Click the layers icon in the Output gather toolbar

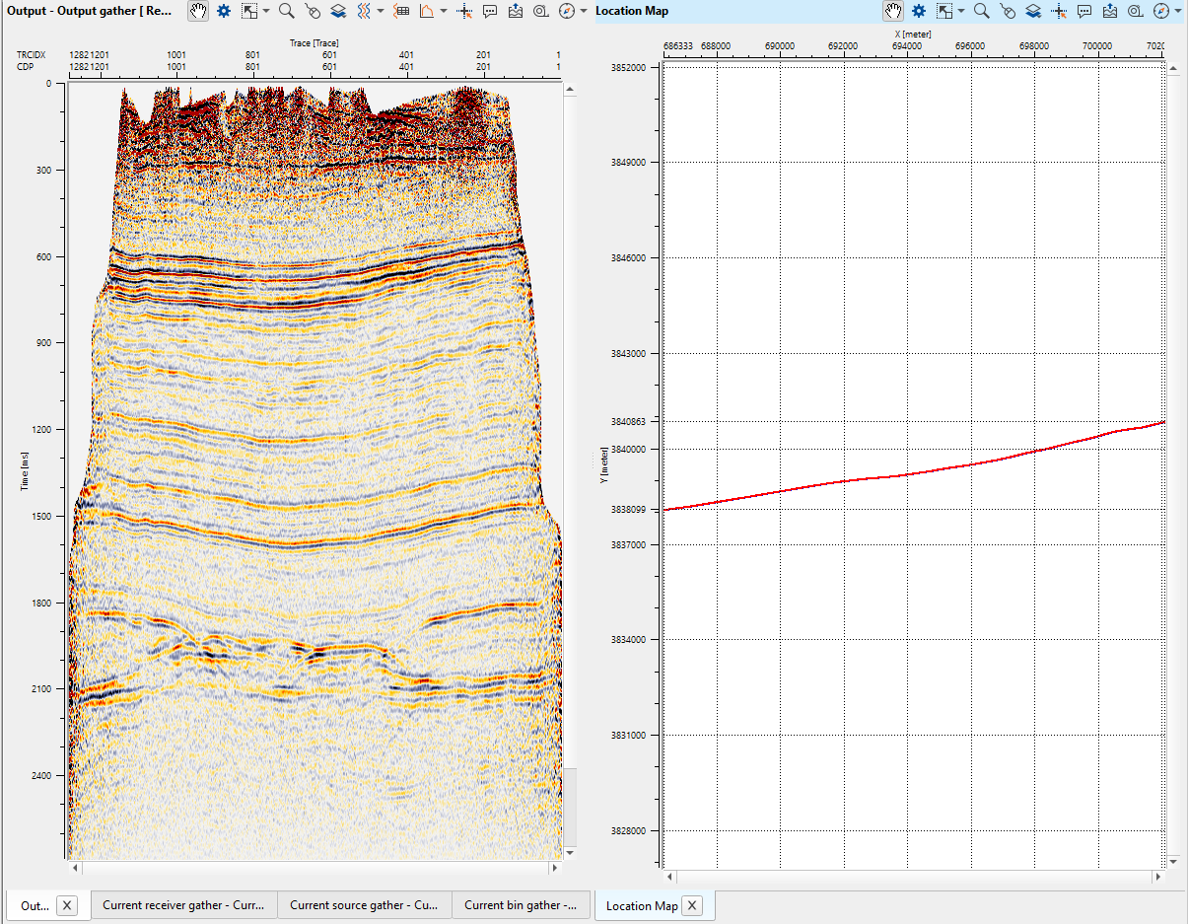(340, 11)
